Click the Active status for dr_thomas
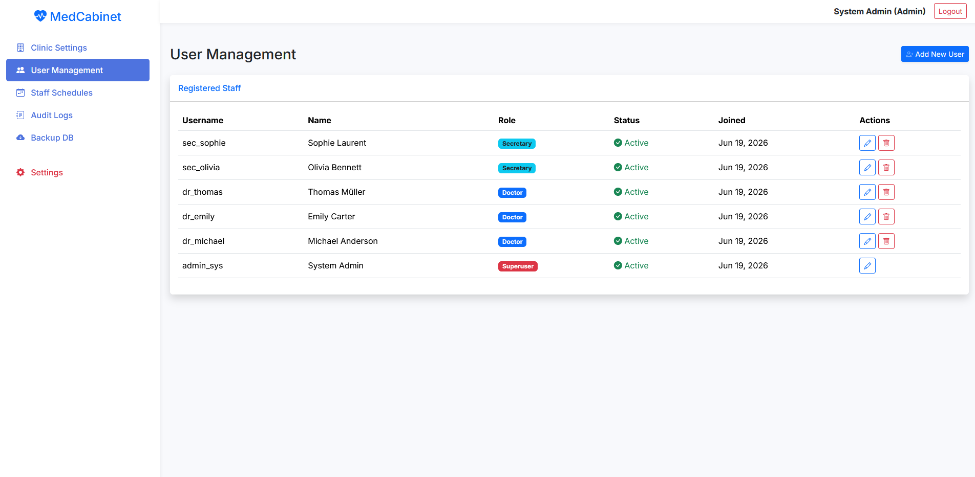This screenshot has height=477, width=975. pos(631,192)
